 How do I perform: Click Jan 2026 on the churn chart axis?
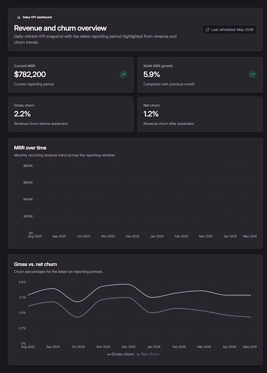click(154, 347)
